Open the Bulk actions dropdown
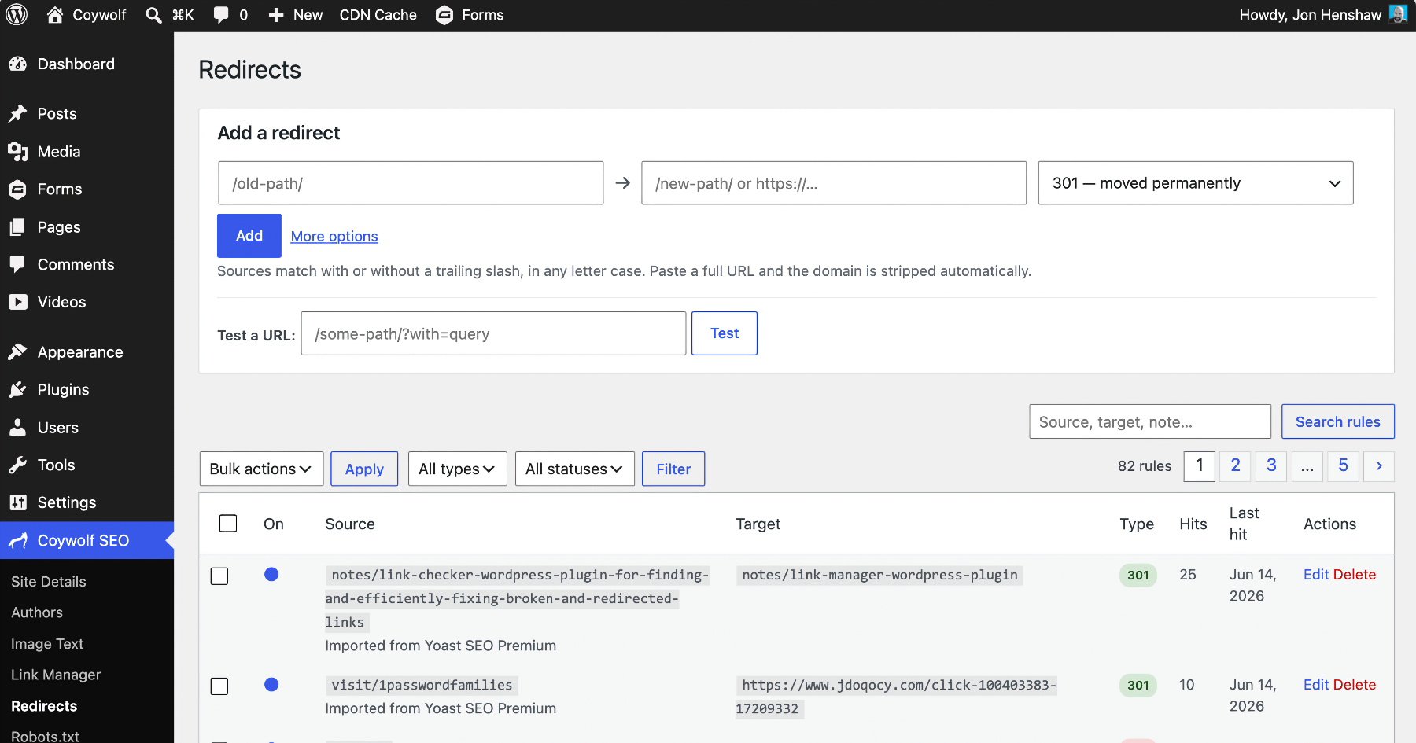Viewport: 1416px width, 743px height. [261, 469]
